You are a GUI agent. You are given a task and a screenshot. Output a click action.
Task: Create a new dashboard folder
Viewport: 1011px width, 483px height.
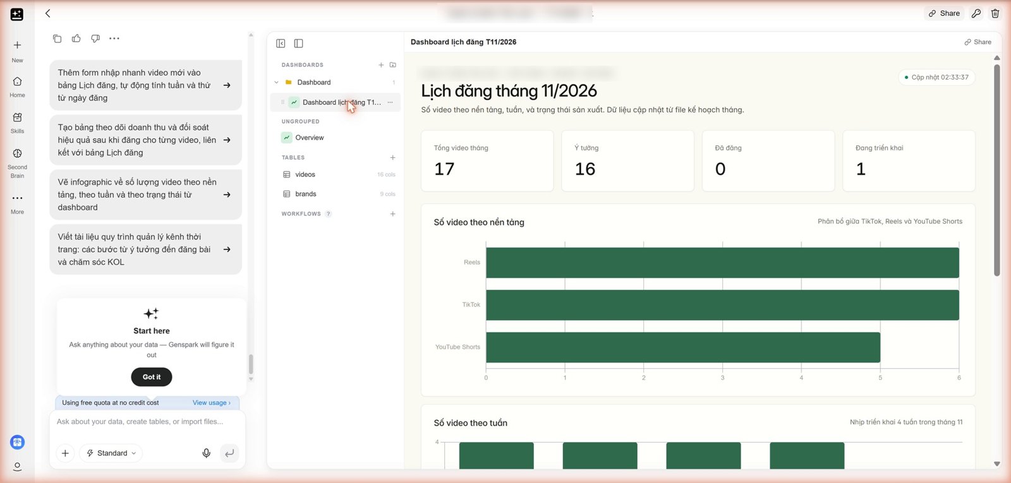pos(393,65)
